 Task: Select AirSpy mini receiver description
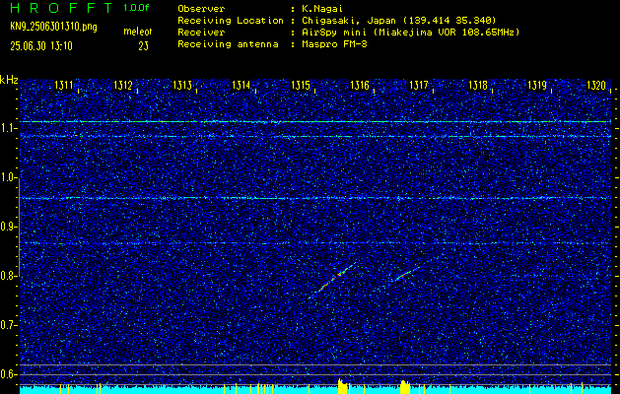click(411, 33)
